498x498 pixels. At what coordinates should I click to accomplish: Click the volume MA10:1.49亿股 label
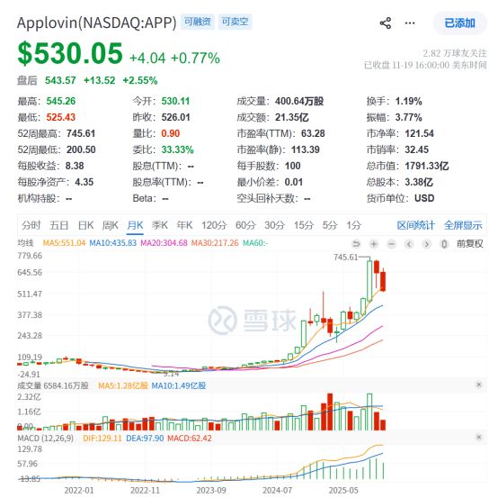click(x=179, y=386)
